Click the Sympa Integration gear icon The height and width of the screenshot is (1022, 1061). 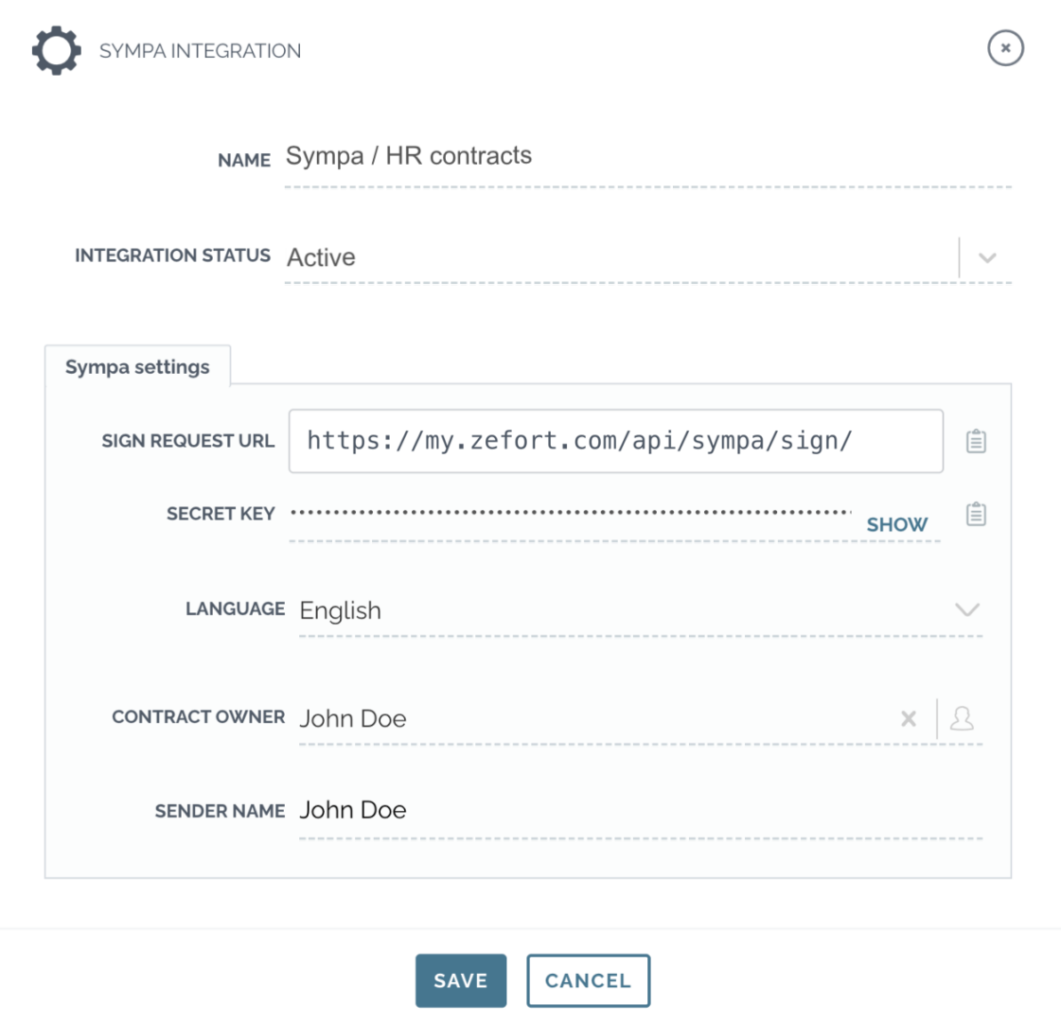coord(56,50)
